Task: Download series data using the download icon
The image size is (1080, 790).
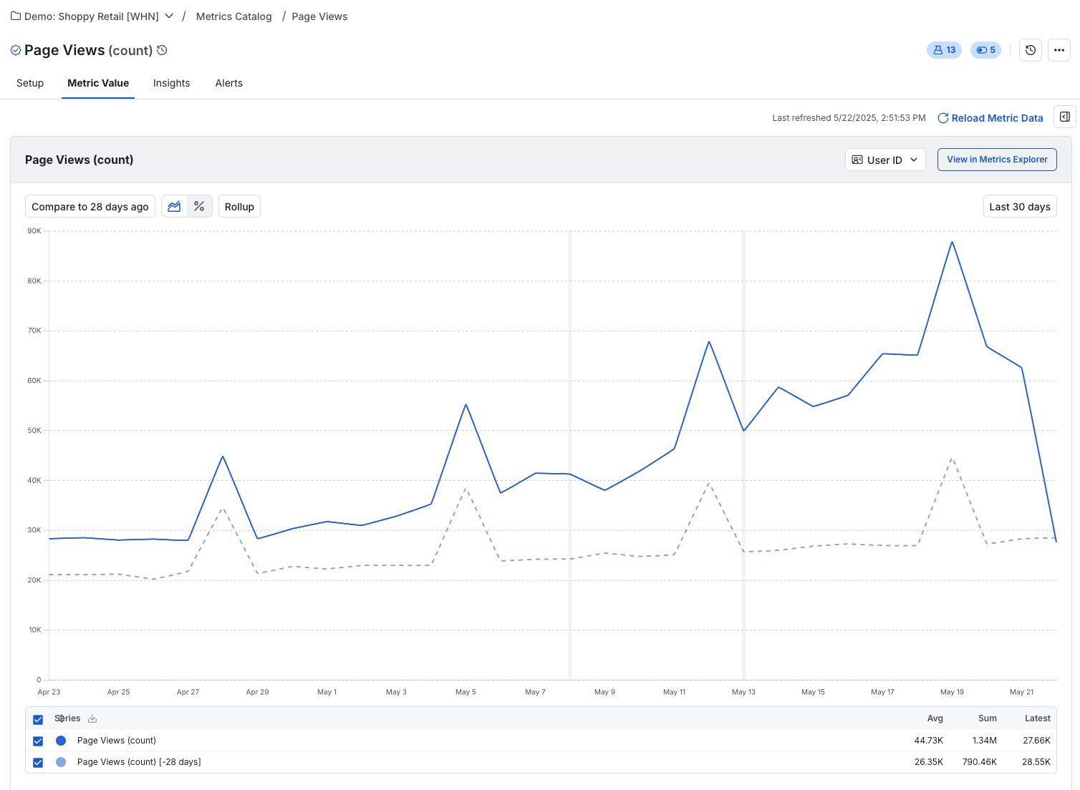Action: [x=92, y=718]
